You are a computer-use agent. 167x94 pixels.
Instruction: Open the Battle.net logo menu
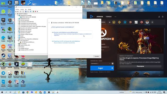(92, 16)
